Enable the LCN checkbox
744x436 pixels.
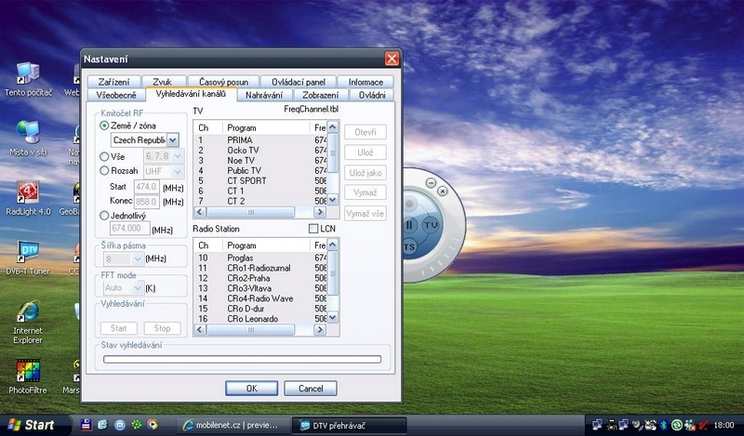pyautogui.click(x=313, y=228)
